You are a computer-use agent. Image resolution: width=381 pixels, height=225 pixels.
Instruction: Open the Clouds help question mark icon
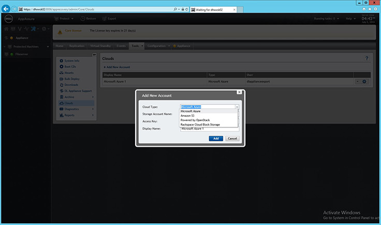[x=367, y=58]
